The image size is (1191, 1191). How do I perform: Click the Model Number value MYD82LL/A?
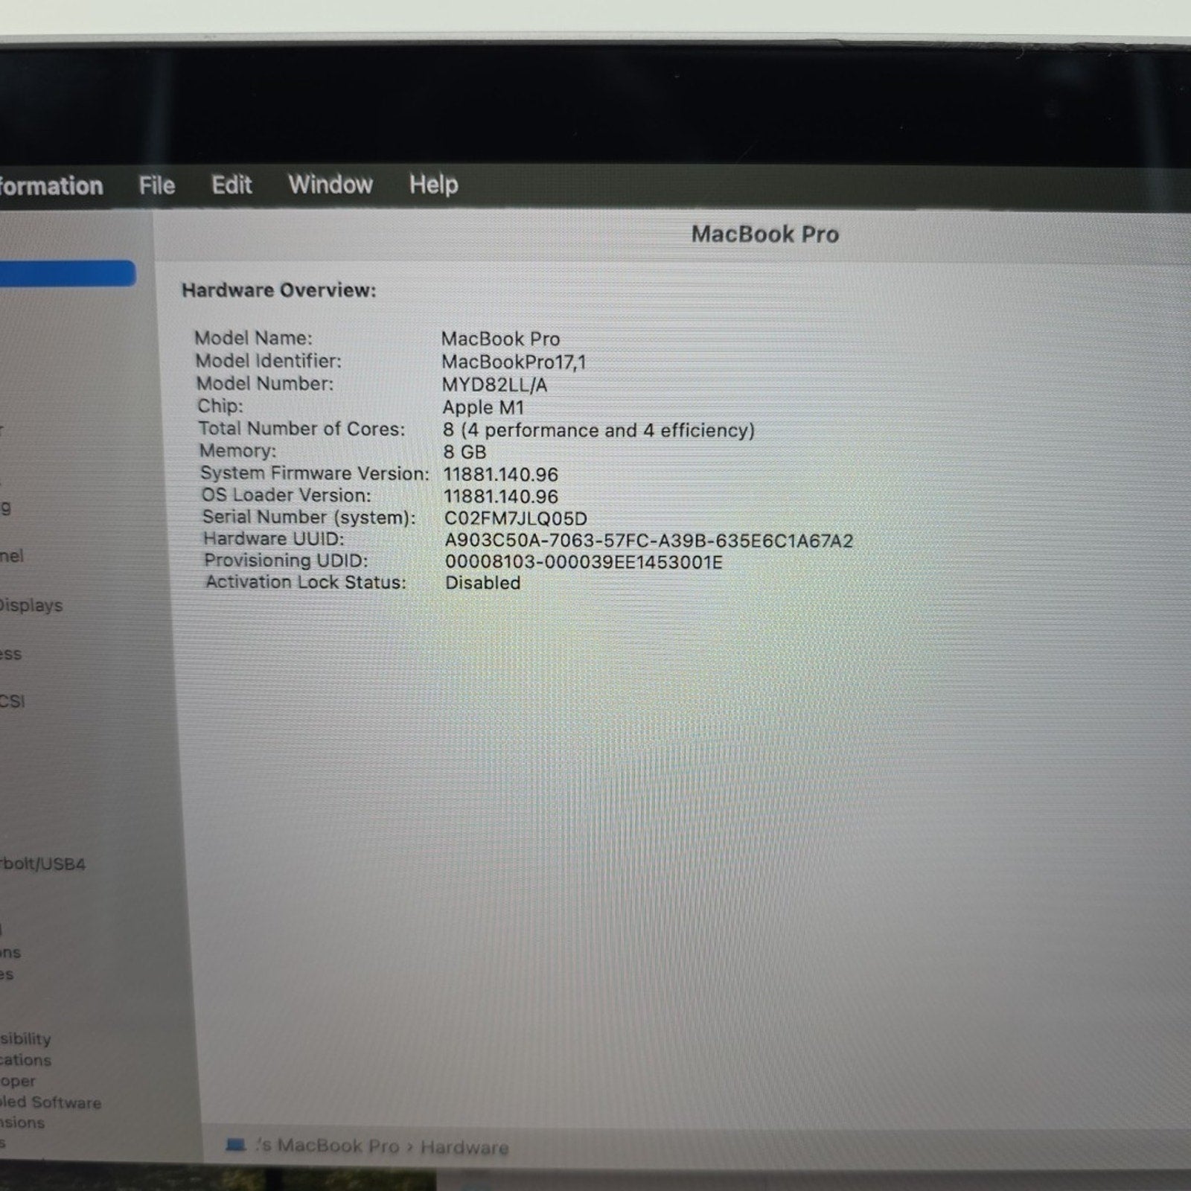494,385
